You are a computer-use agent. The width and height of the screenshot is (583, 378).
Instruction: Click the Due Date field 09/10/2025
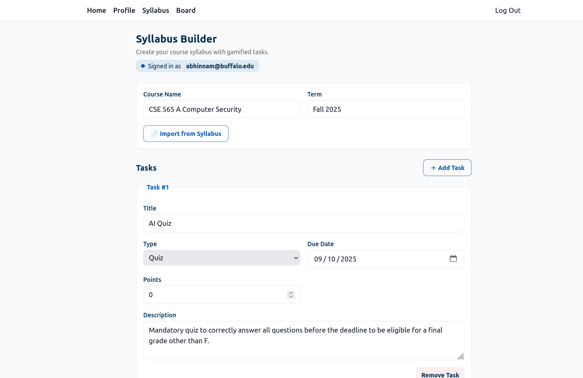point(386,259)
